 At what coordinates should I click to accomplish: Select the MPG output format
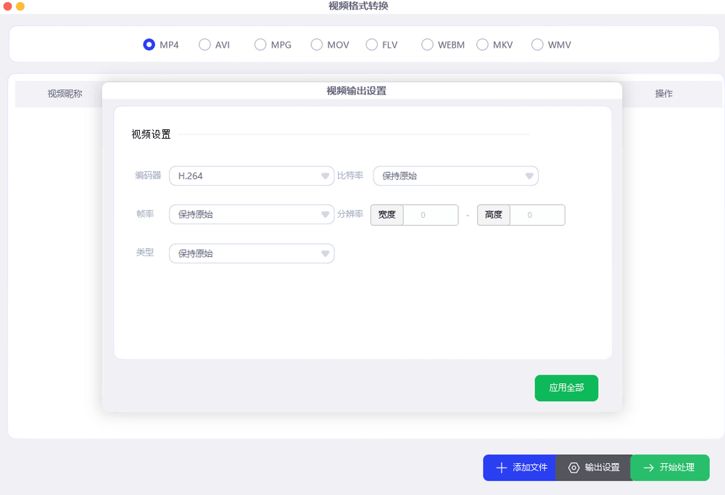click(x=259, y=44)
